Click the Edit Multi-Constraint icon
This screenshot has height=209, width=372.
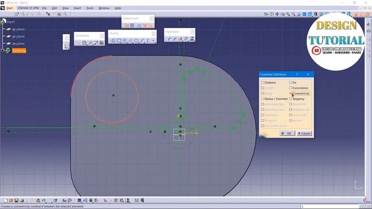click(x=101, y=43)
